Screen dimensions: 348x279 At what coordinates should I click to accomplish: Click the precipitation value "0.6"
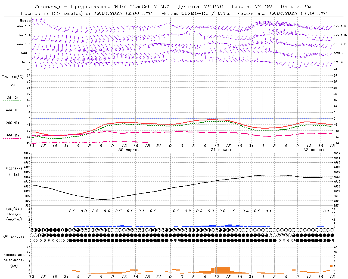[222, 211]
